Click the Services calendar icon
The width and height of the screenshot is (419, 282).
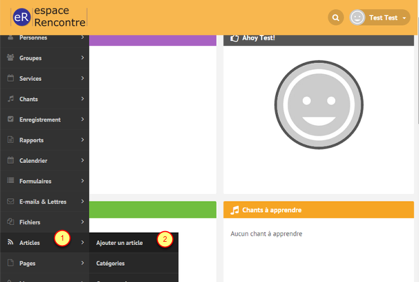(10, 79)
